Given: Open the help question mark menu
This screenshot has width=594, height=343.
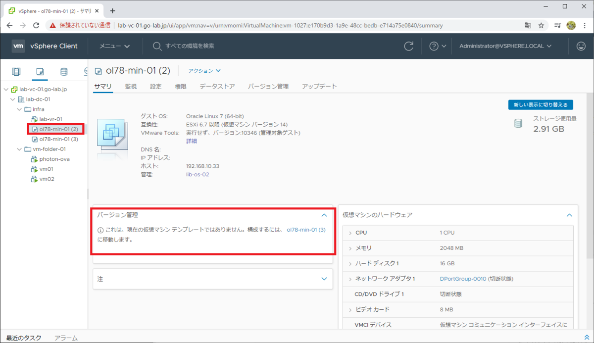Looking at the screenshot, I should pos(438,46).
